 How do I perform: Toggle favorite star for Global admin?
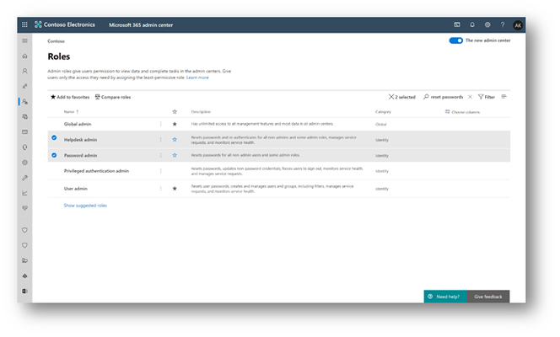click(175, 124)
